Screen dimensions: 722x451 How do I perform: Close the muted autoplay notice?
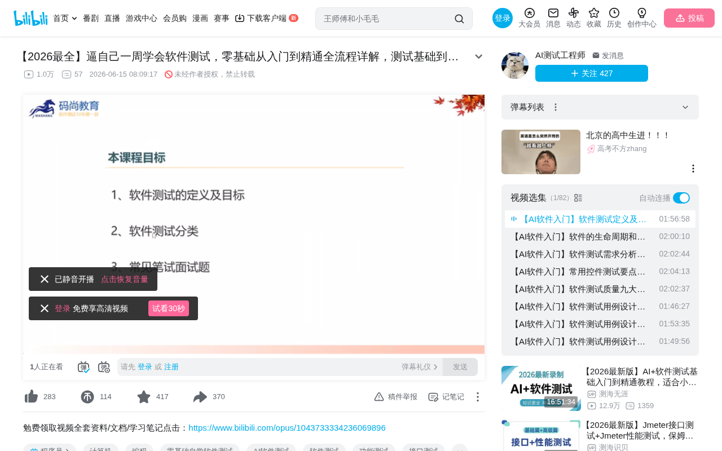coord(45,279)
